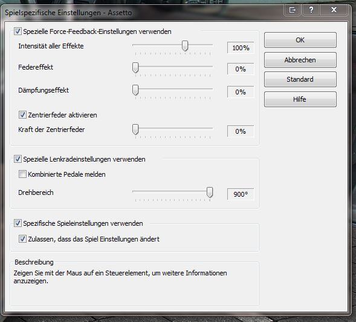Screen dimensions: 356x322
Task: Click the title bar help question mark icon
Action: tap(311, 10)
